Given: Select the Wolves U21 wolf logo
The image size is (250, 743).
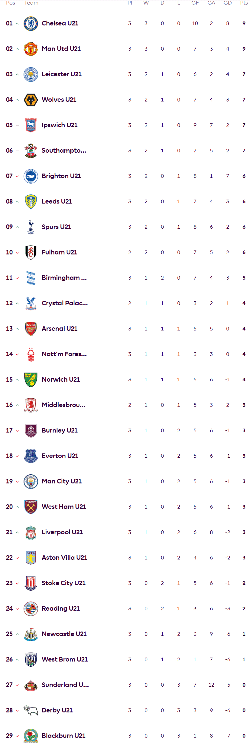Looking at the screenshot, I should 31,100.
